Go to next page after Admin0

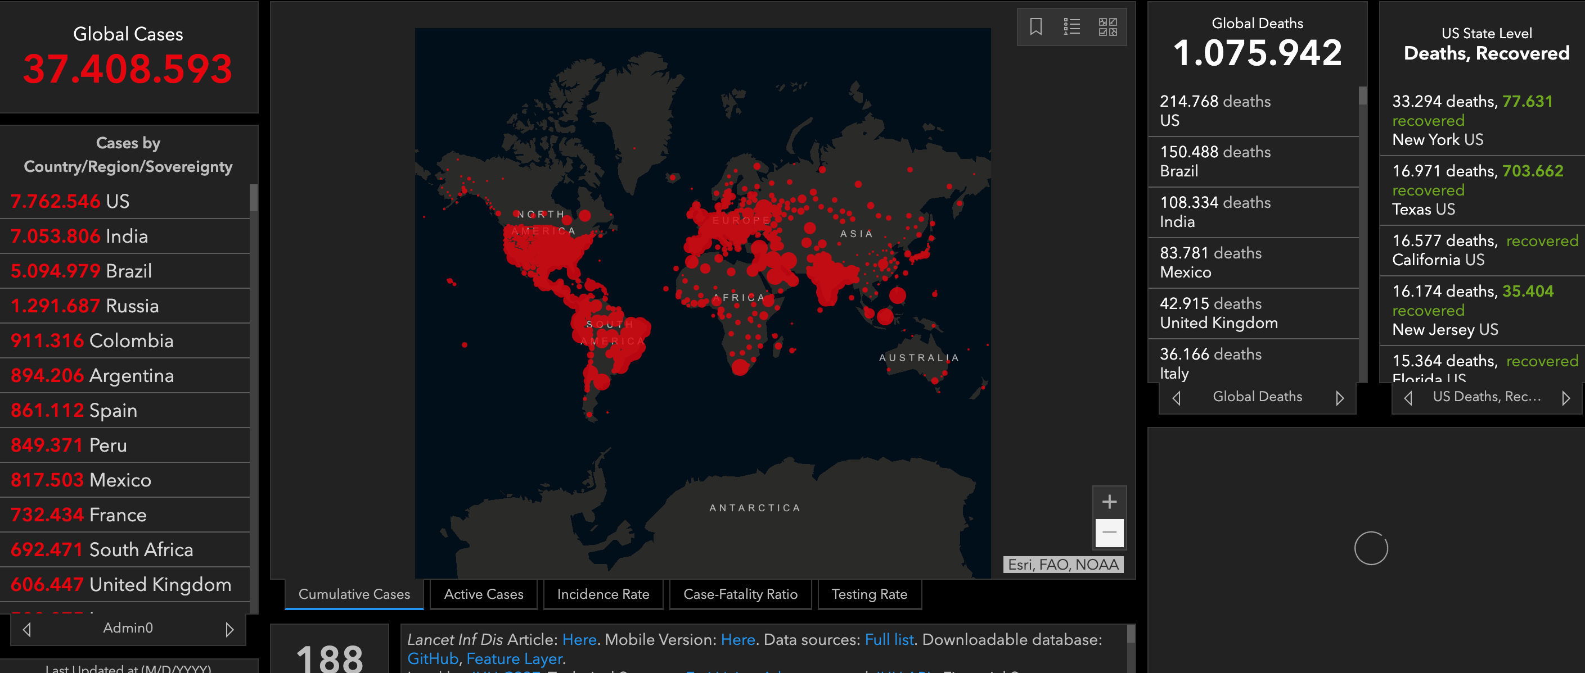pos(229,629)
